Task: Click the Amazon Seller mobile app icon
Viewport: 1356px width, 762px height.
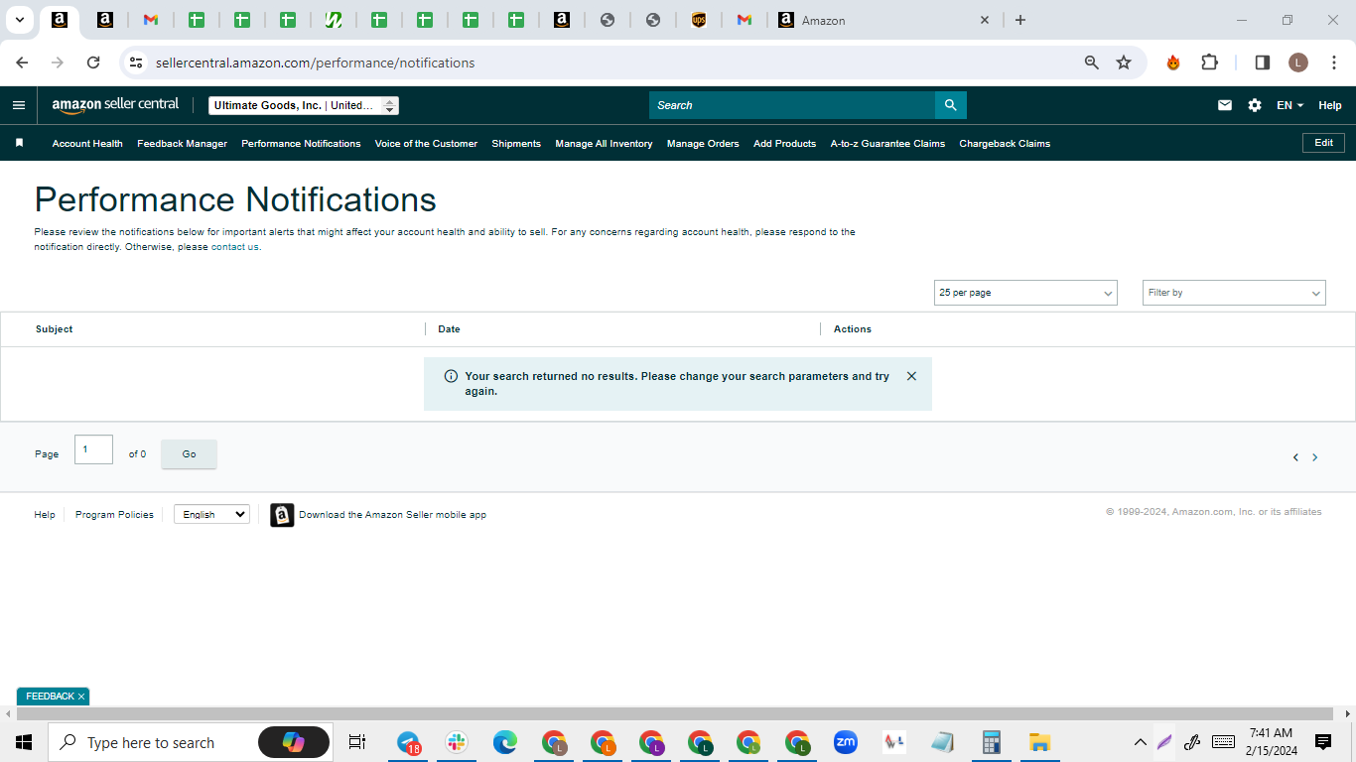Action: coord(282,515)
